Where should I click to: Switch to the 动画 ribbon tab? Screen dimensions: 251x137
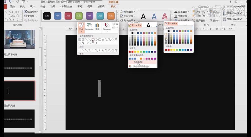(52, 6)
